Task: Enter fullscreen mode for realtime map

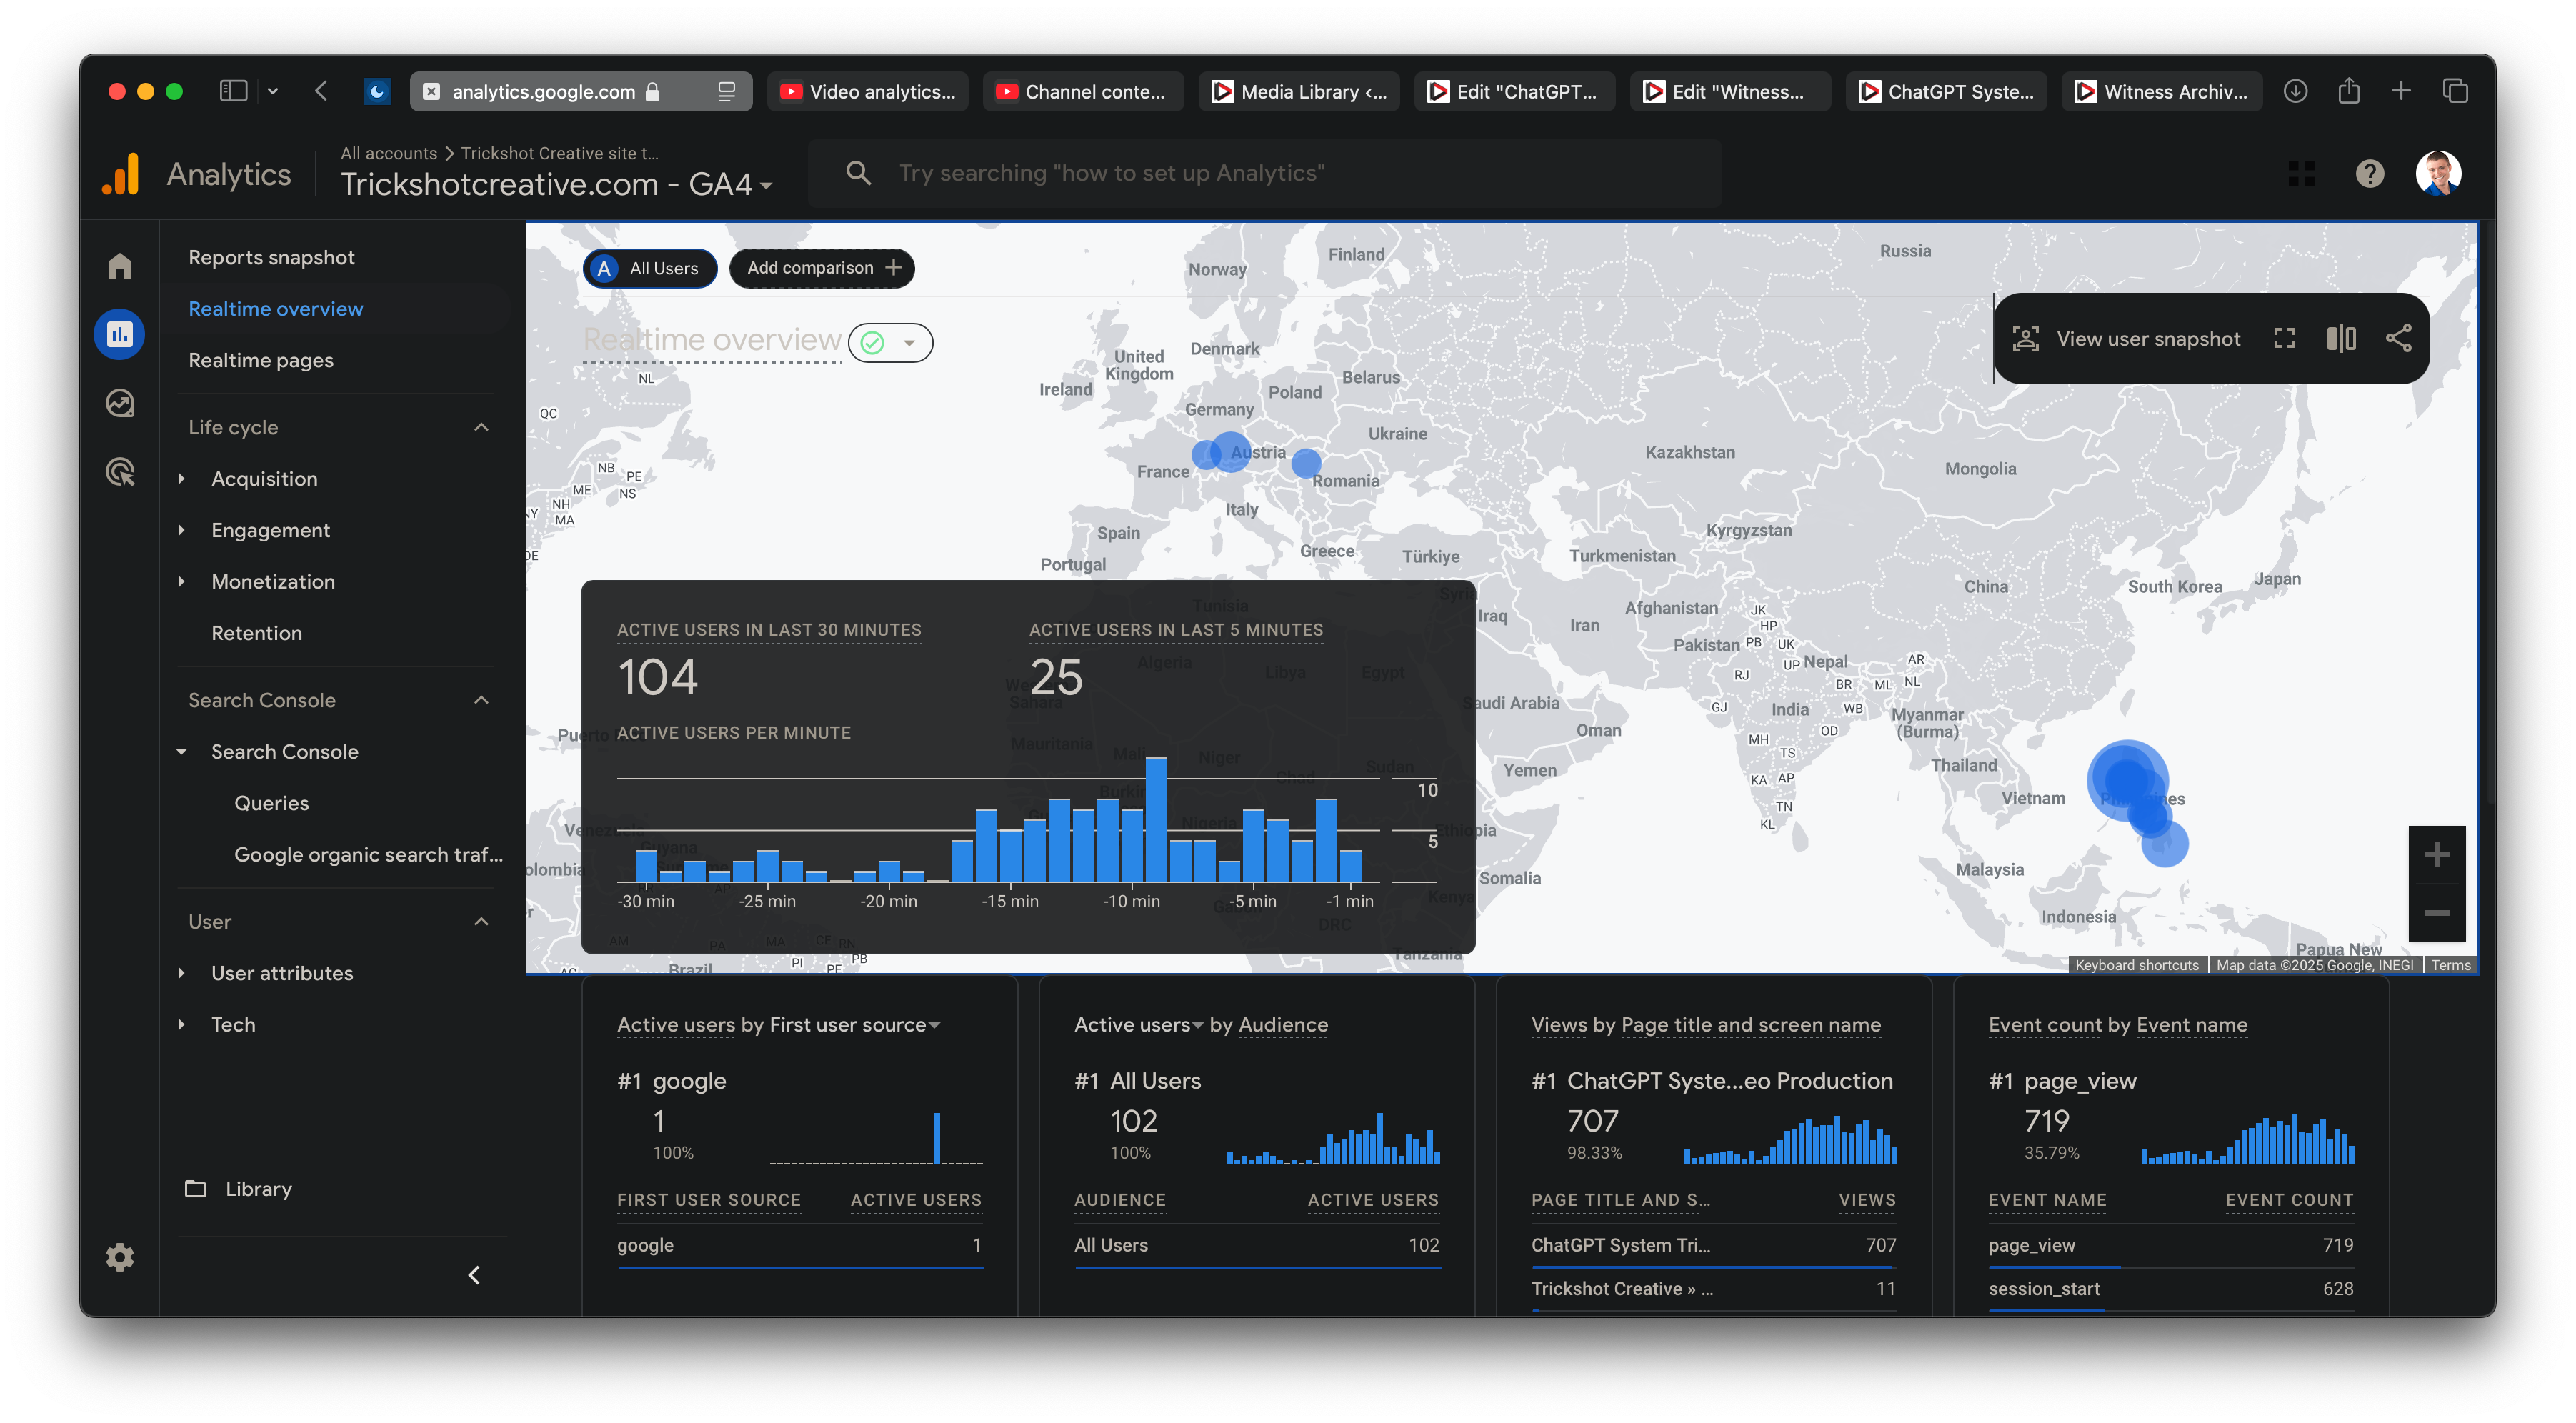Action: 2284,339
